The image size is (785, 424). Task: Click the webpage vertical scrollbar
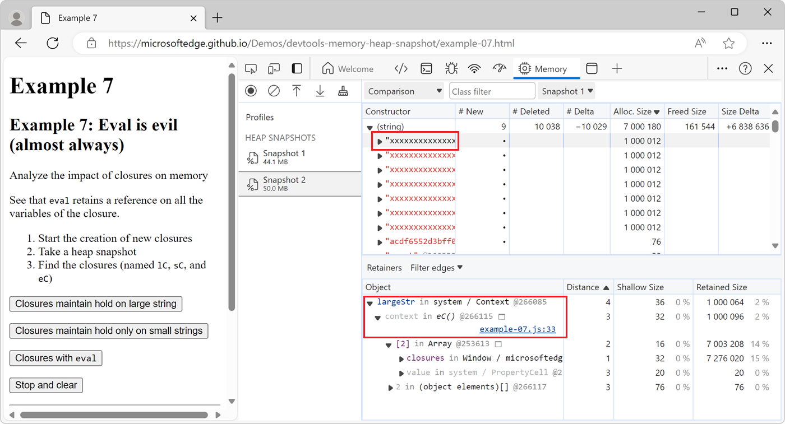232,193
